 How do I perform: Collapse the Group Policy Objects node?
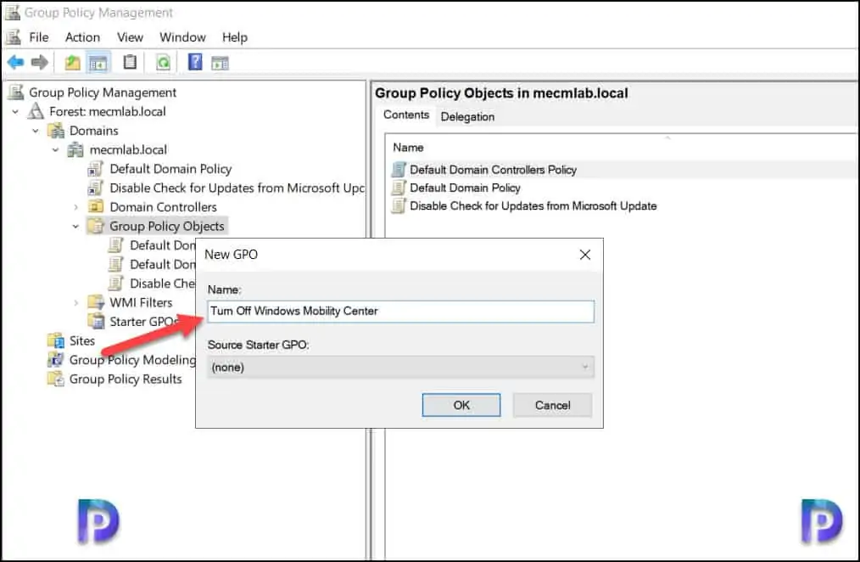coord(75,227)
